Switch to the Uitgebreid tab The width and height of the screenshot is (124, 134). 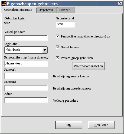pos(46,10)
